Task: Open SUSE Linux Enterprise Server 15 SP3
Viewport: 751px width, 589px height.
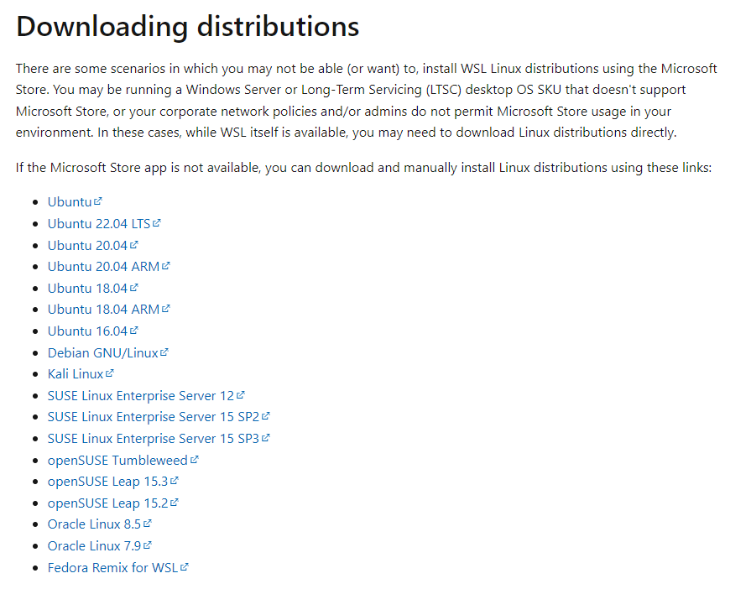Action: (159, 439)
